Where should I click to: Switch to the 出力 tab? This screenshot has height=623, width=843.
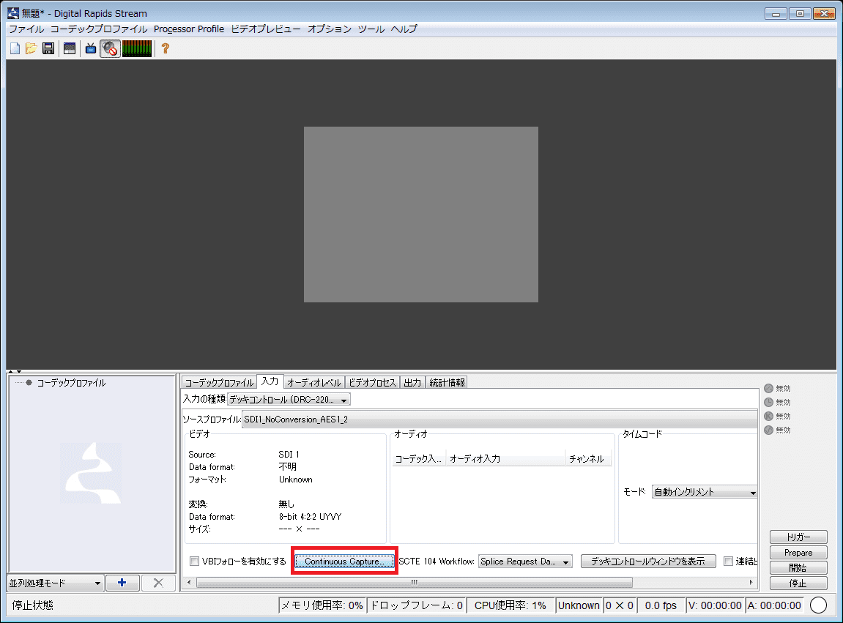[412, 382]
